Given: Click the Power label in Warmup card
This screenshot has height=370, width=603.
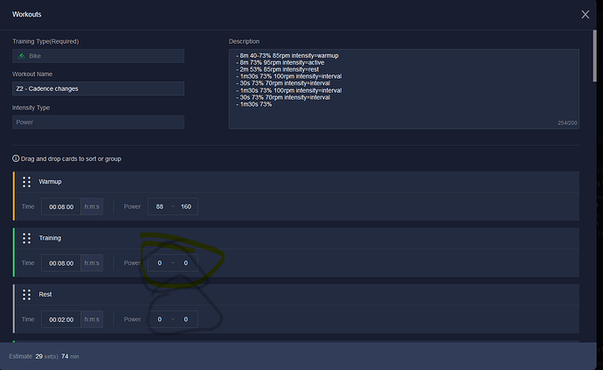Looking at the screenshot, I should 132,206.
